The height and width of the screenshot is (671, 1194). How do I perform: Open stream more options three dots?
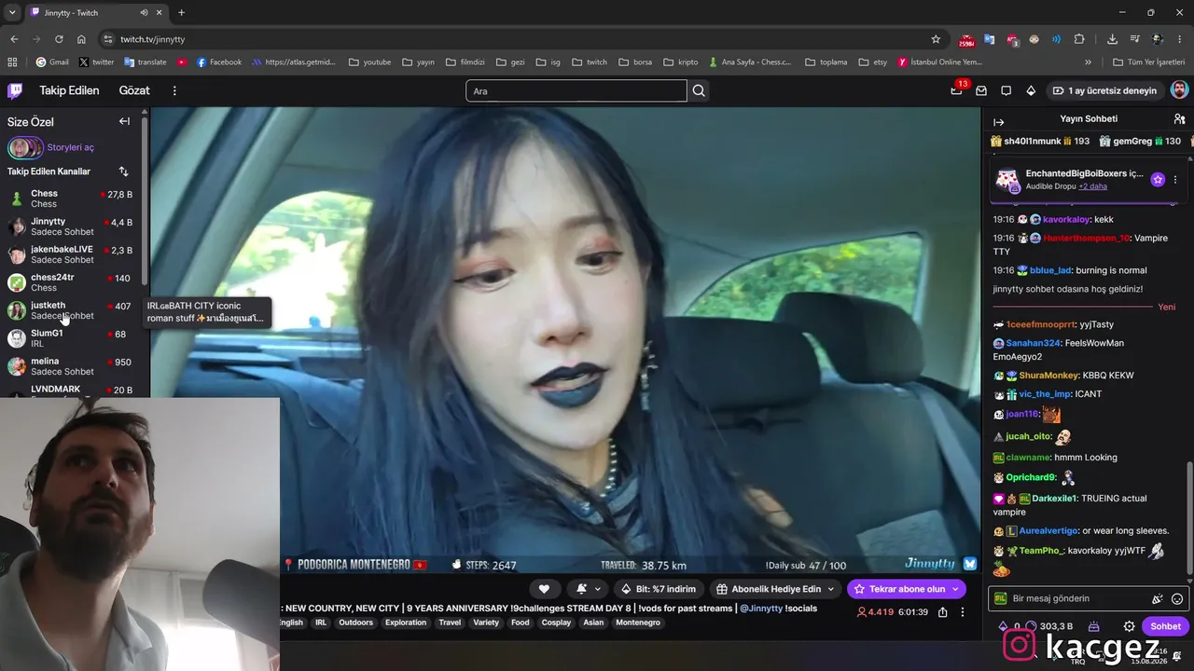point(963,612)
